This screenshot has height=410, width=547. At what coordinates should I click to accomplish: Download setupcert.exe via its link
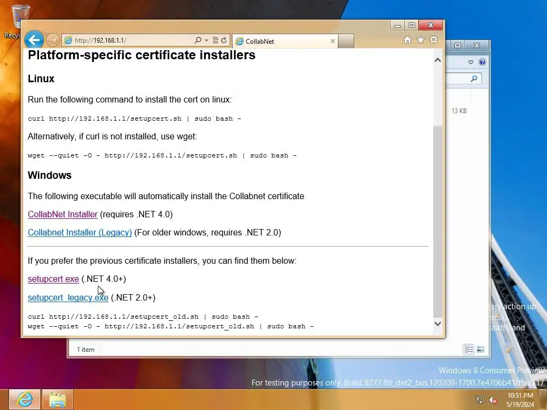53,279
